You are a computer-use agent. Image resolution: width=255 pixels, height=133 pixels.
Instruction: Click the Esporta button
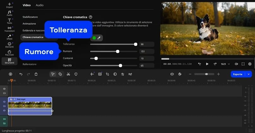pyautogui.click(x=238, y=74)
